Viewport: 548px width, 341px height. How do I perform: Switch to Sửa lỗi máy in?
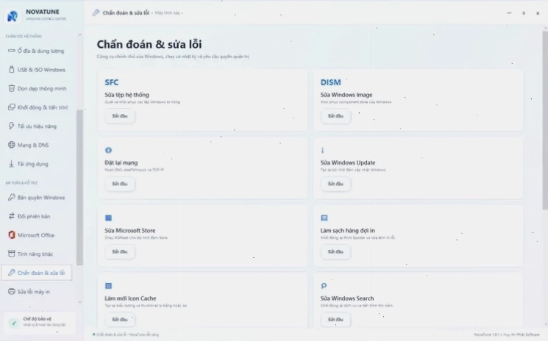point(36,292)
